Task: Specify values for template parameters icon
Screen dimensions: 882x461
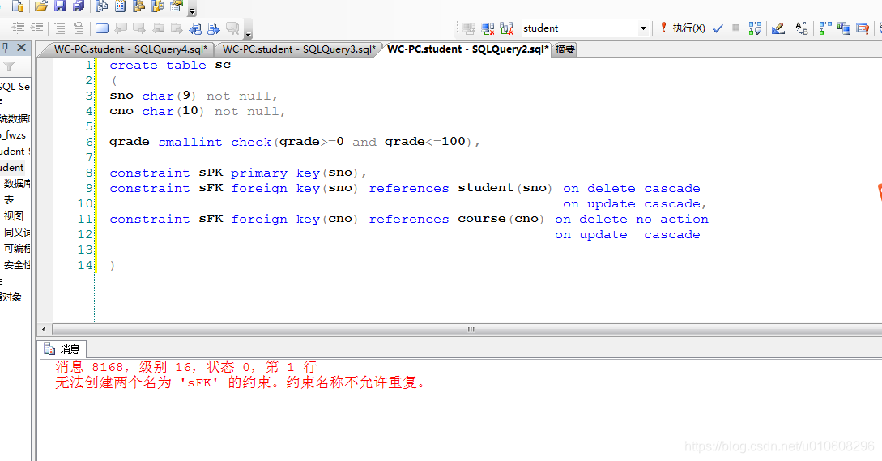Action: 802,28
